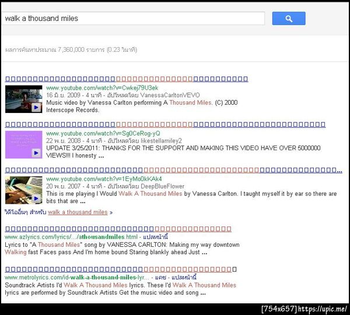Click the URL www.youtube.com/watch?v=Cwkej79U3ek

click(x=102, y=88)
